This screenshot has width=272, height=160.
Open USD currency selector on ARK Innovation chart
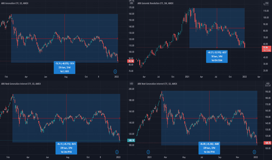(131, 3)
